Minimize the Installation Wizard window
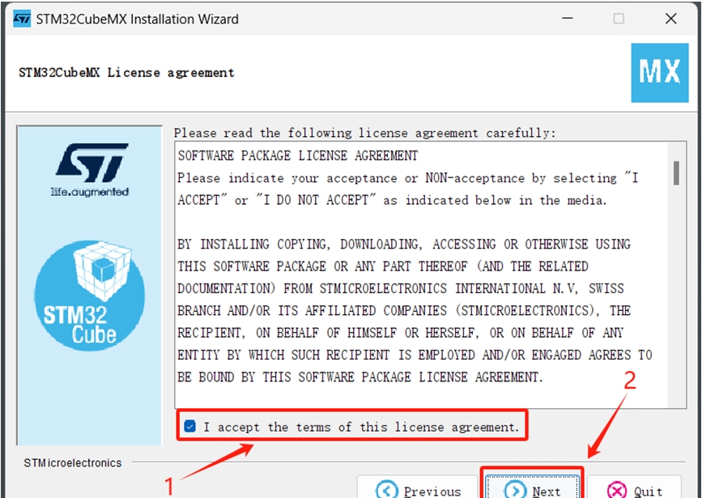Image resolution: width=702 pixels, height=498 pixels. (568, 19)
